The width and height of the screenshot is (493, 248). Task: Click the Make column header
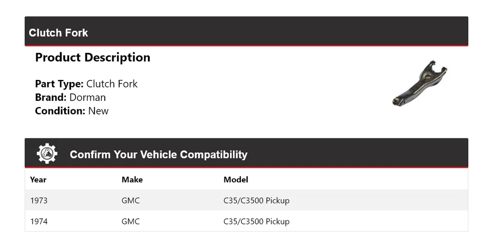pyautogui.click(x=132, y=179)
